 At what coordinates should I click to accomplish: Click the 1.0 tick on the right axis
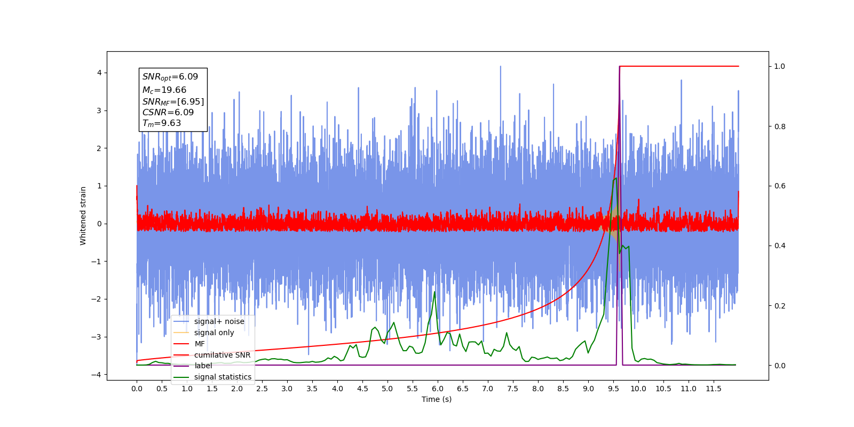click(x=780, y=66)
